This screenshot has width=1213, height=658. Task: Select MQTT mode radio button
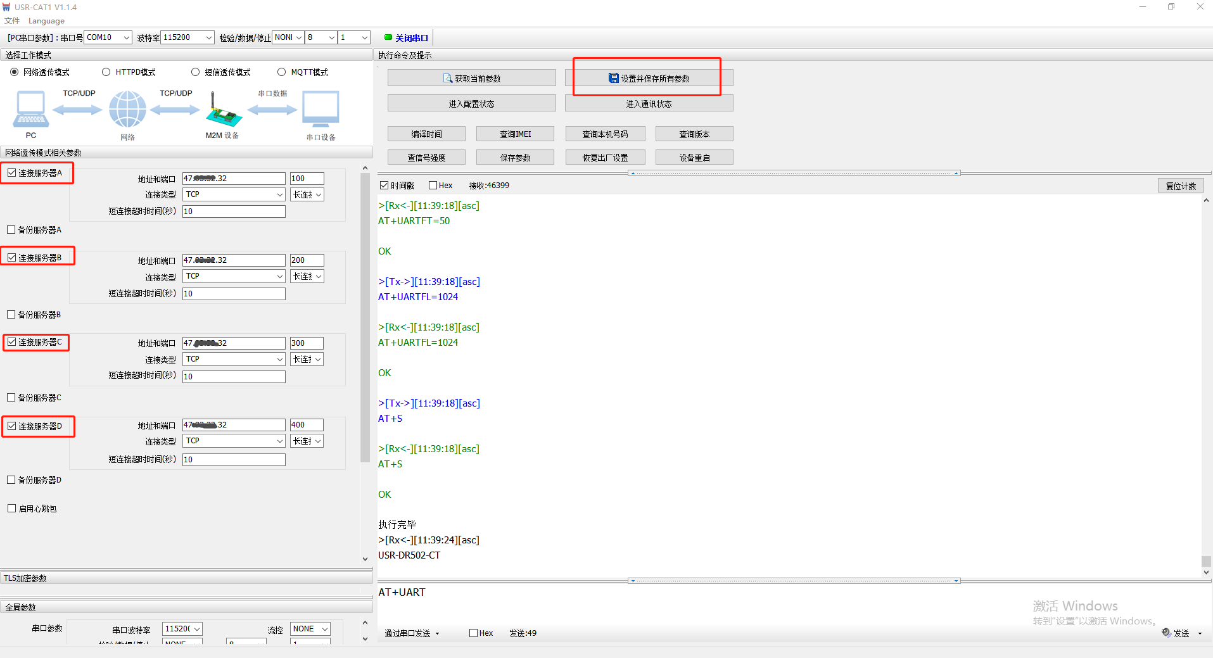click(x=282, y=72)
